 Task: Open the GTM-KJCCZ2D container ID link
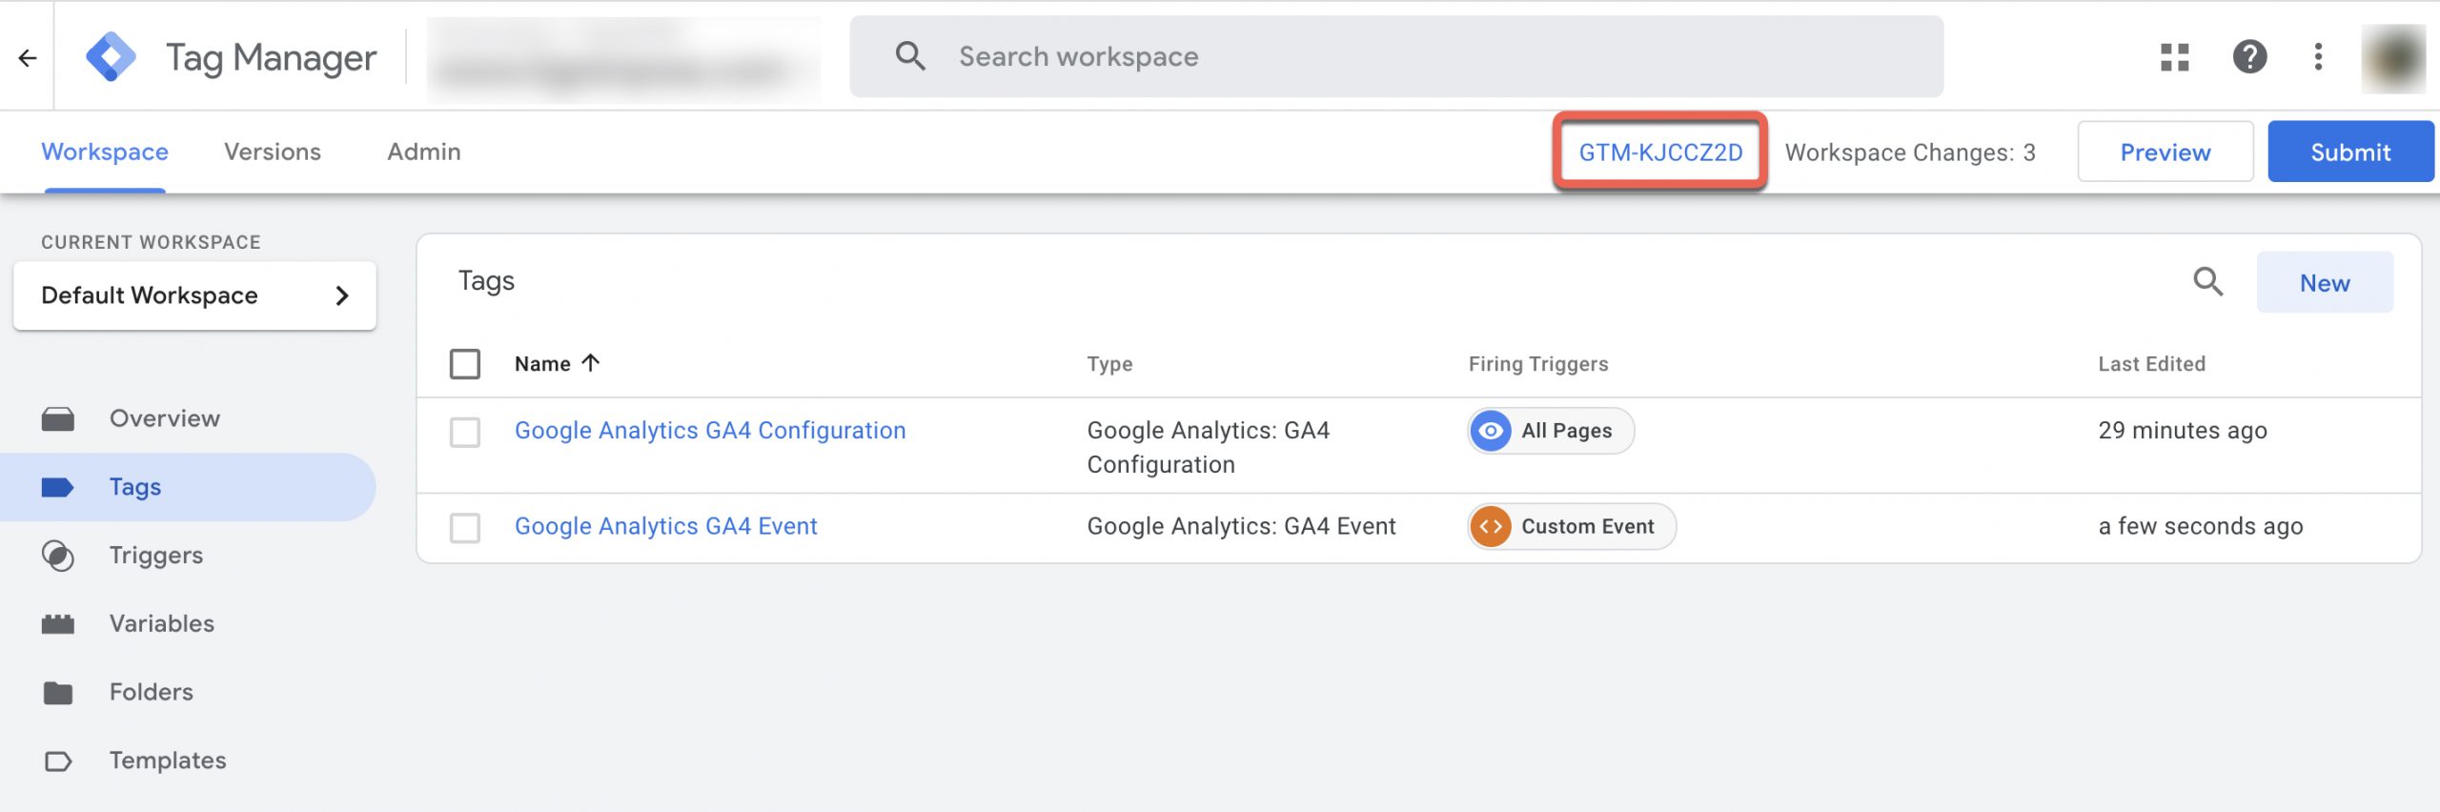pos(1660,152)
